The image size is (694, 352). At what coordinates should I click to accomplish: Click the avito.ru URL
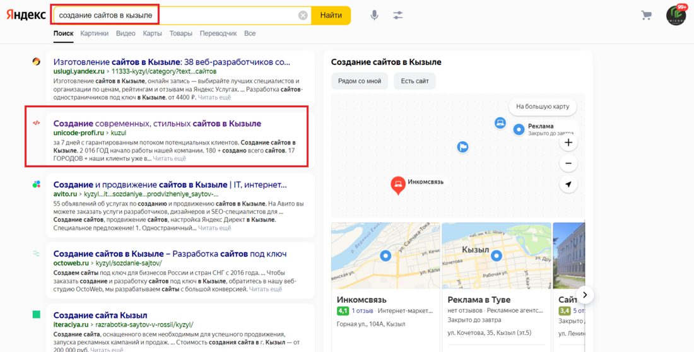(65, 194)
